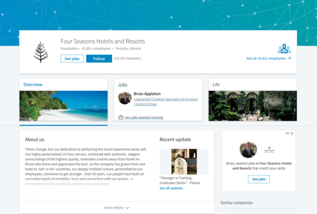Click the 10,001+ employees text

[96, 48]
